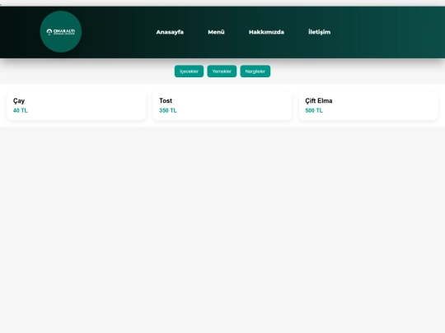Click the 500 TL price
Image resolution: width=445 pixels, height=333 pixels.
tap(314, 110)
